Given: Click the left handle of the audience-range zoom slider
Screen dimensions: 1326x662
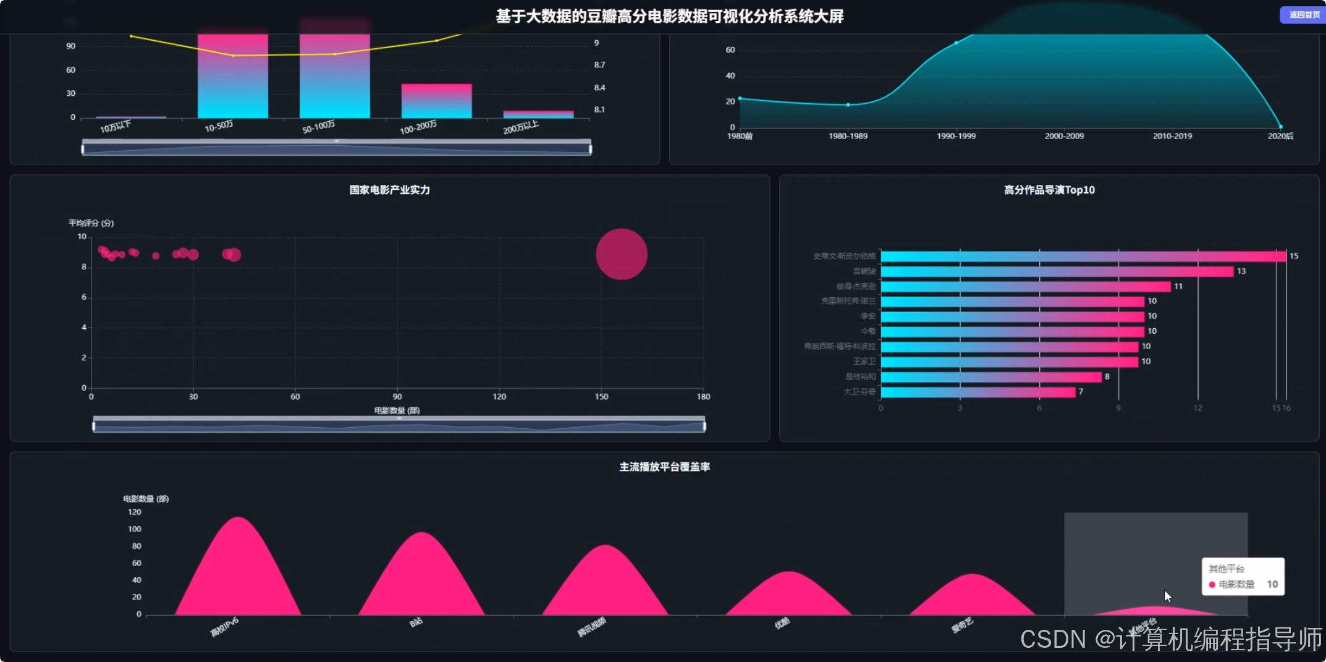Looking at the screenshot, I should (x=83, y=148).
